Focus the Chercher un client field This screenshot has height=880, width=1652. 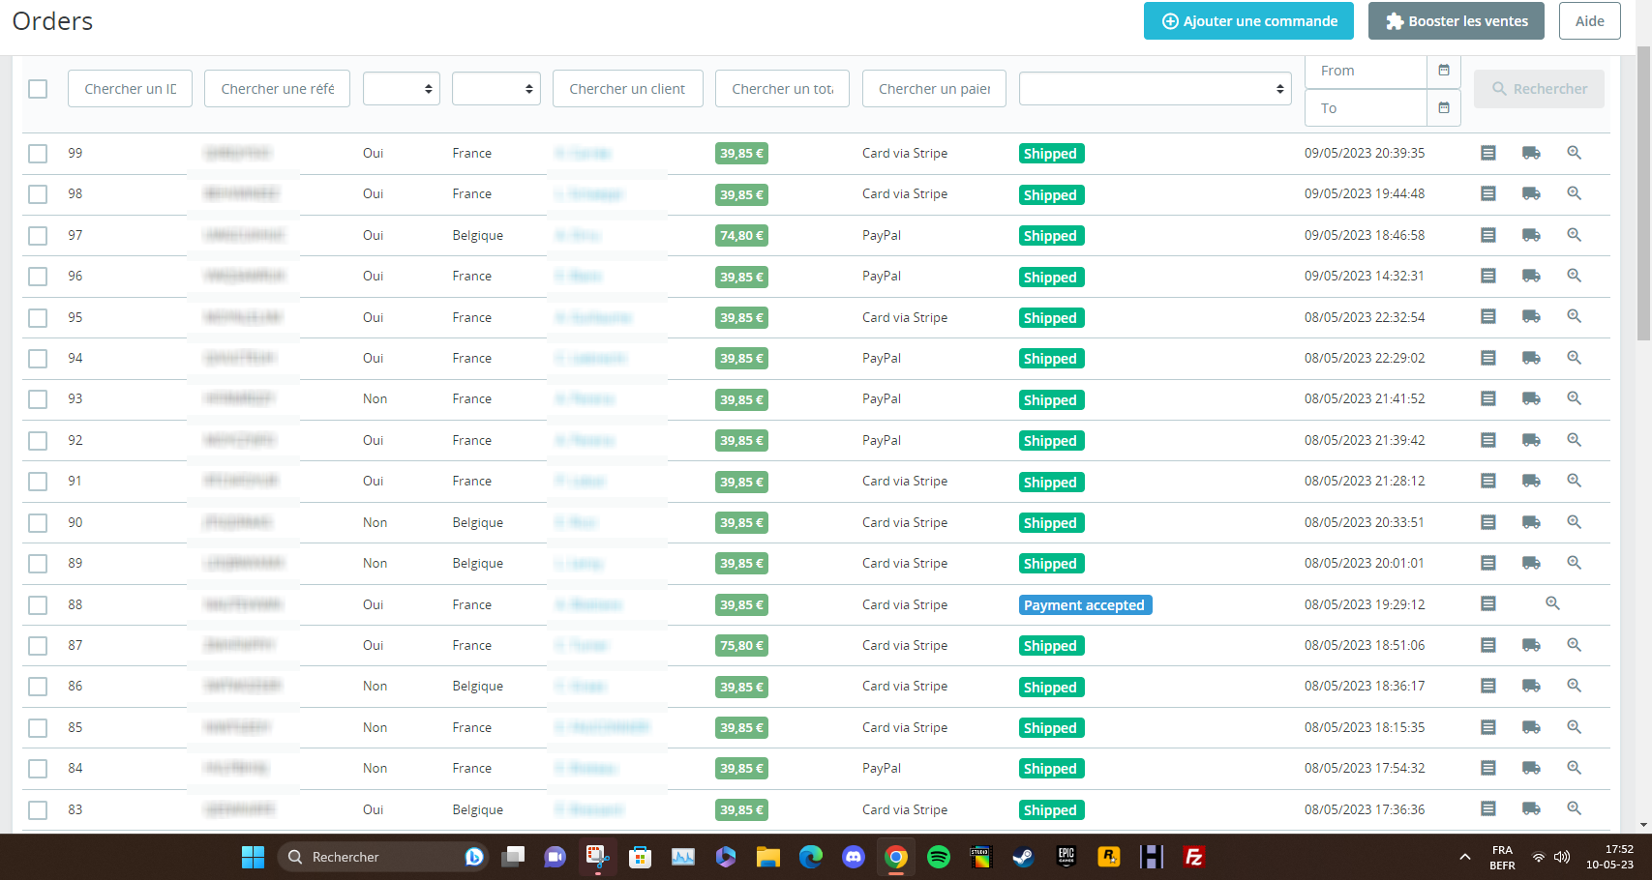click(628, 89)
